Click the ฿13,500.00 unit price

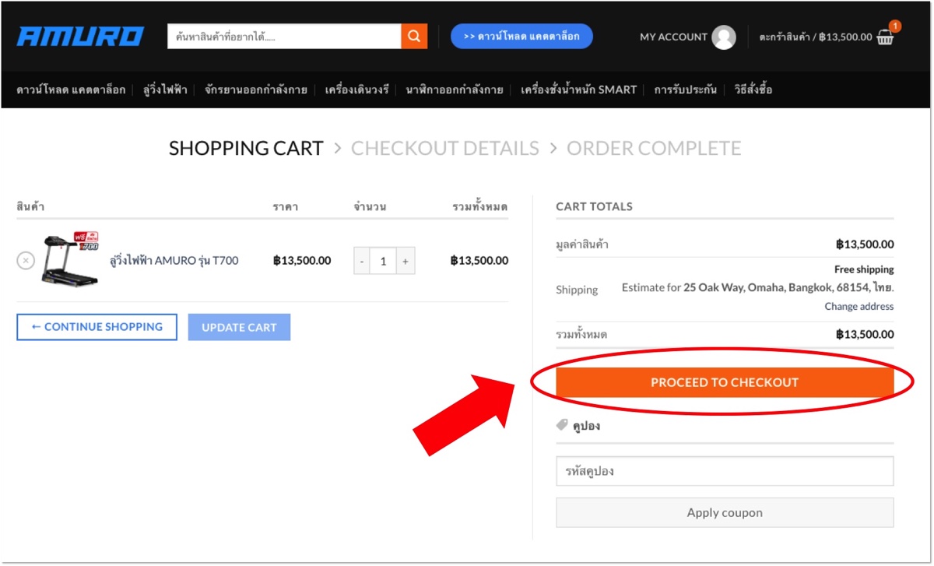point(302,261)
